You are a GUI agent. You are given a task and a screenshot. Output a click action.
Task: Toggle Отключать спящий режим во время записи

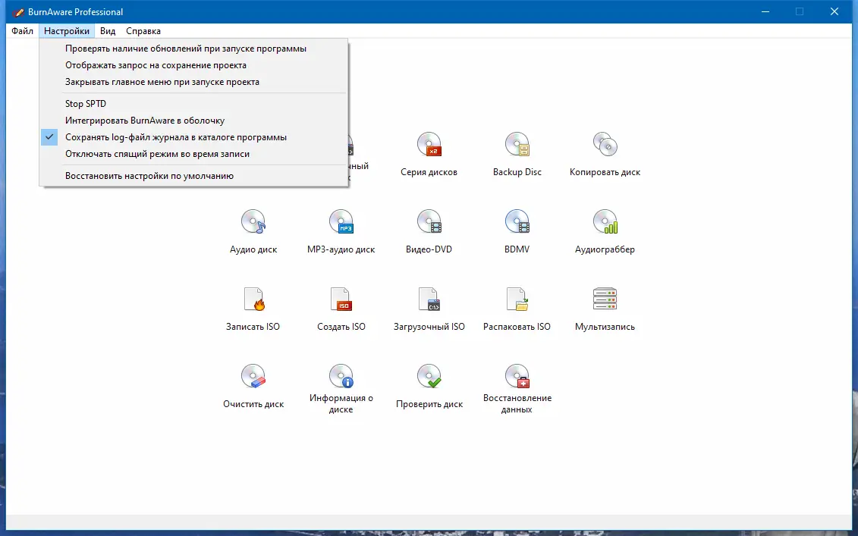coord(193,154)
